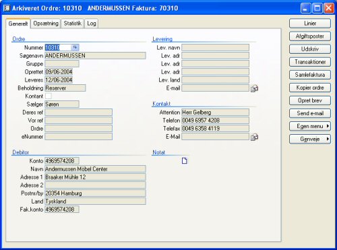Click the Linier button
337x250 pixels.
[x=310, y=24]
